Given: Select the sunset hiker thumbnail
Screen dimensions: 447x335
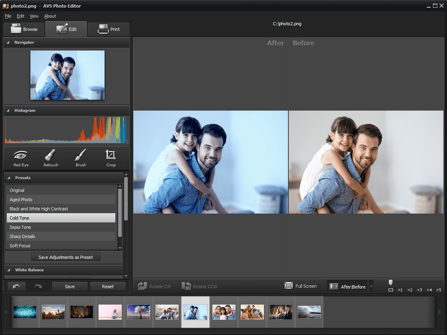Looking at the screenshot, I should pyautogui.click(x=53, y=312).
